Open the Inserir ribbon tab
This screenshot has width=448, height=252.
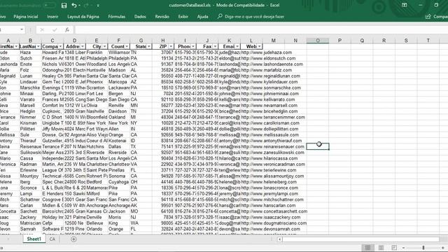click(x=52, y=17)
